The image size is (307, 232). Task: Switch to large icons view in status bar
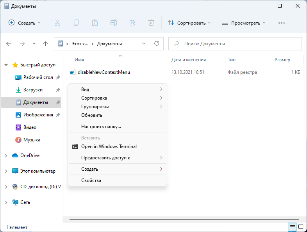(301, 227)
